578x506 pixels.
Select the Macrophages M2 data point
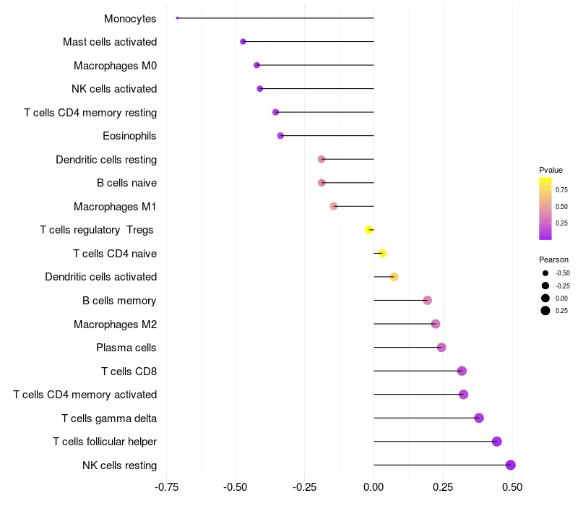pos(436,324)
